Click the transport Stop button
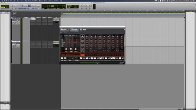196x110 pixels. click(x=84, y=5)
